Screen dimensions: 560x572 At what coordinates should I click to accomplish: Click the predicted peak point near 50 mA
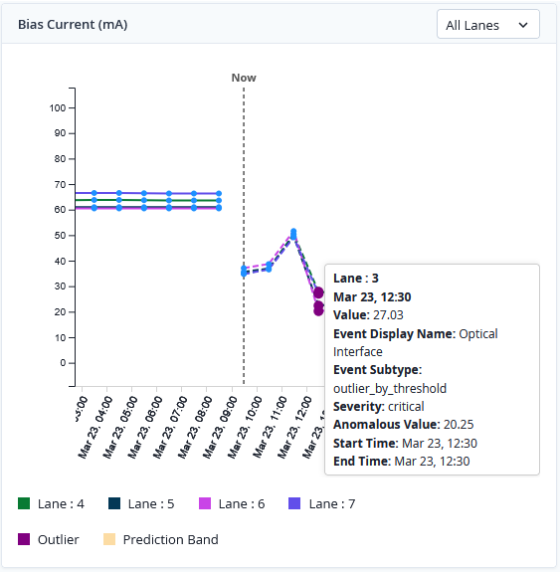(293, 234)
